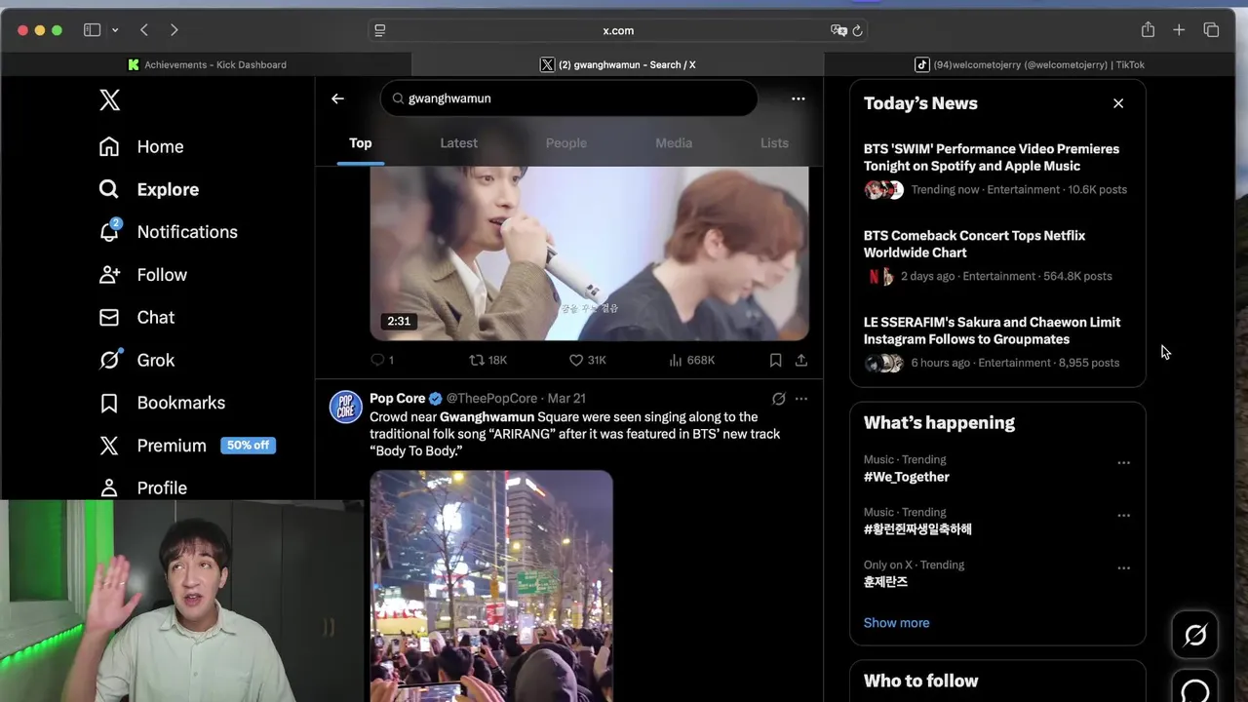
Task: Switch to the Media tab
Action: click(x=674, y=143)
